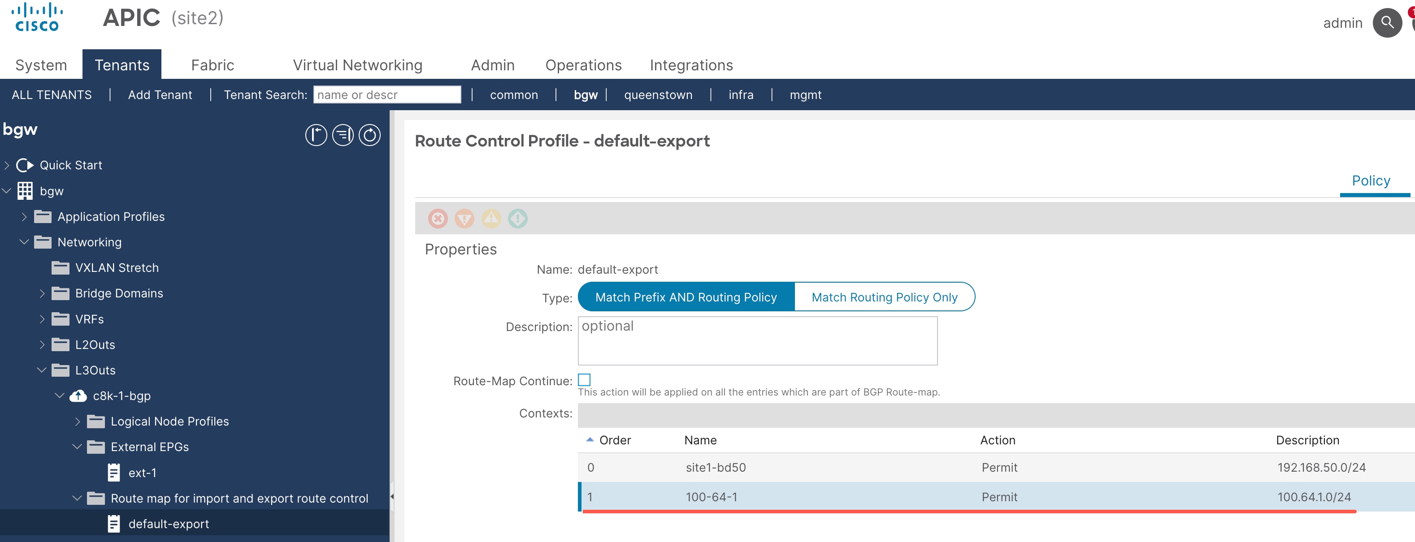This screenshot has height=542, width=1415.
Task: Click the External EPGs folder icon
Action: (96, 447)
